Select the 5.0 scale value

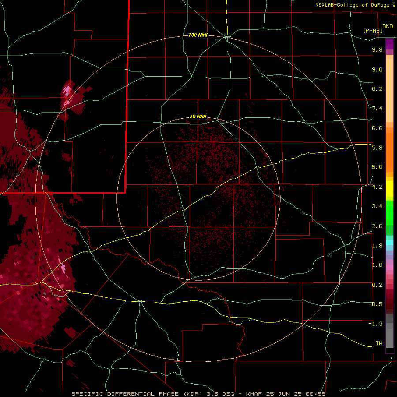point(377,167)
